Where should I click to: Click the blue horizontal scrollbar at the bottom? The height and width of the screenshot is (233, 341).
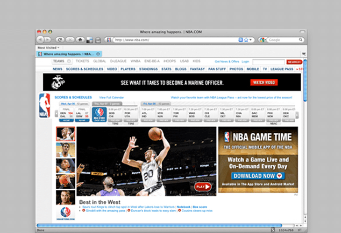coord(159,226)
